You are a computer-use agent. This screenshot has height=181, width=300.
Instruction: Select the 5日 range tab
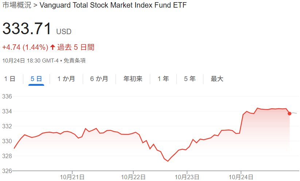point(36,79)
